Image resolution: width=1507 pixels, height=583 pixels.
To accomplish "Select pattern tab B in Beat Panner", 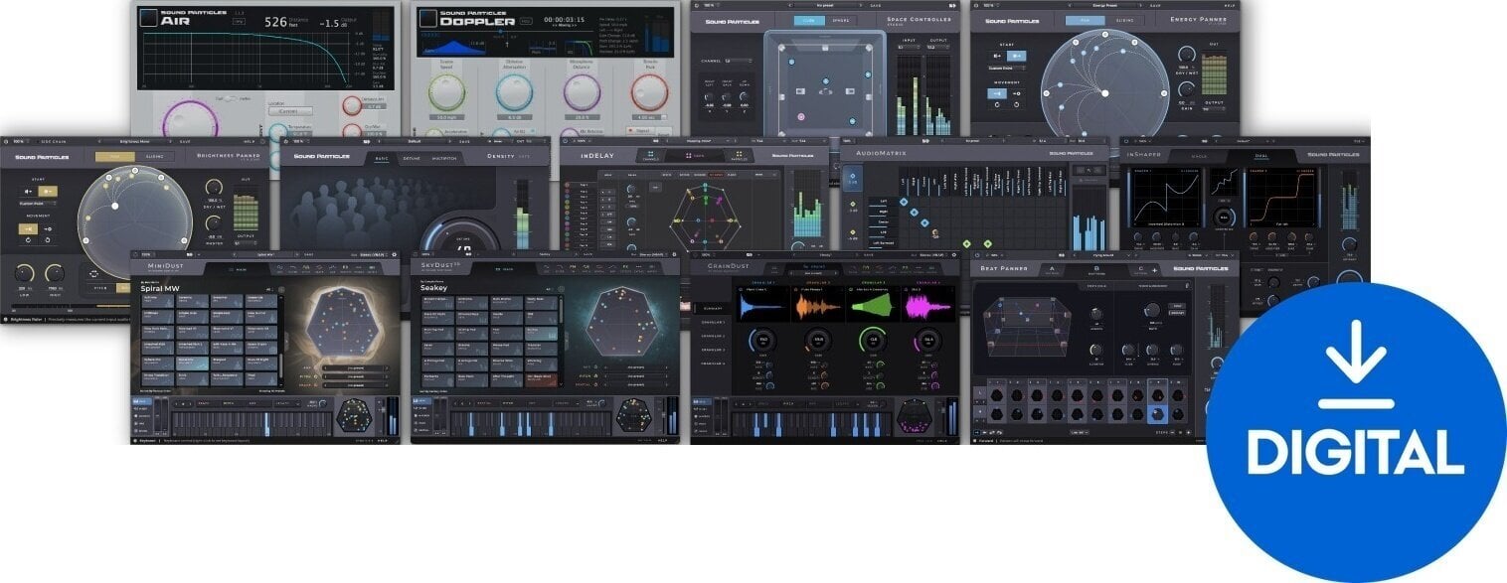I will tap(1094, 269).
